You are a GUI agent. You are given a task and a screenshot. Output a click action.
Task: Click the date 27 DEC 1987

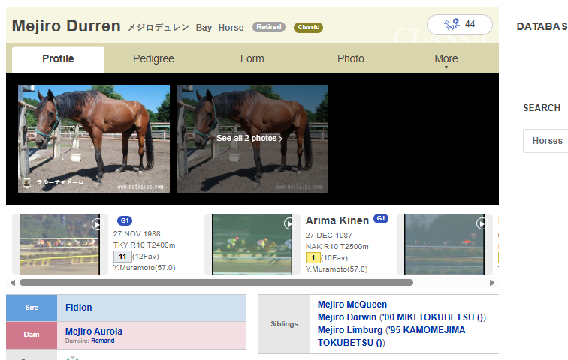point(328,235)
